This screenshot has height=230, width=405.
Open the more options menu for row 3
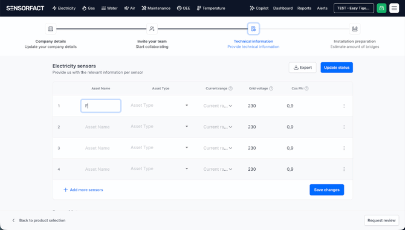(x=344, y=148)
